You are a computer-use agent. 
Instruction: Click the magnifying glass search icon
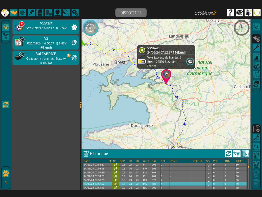pos(66,13)
